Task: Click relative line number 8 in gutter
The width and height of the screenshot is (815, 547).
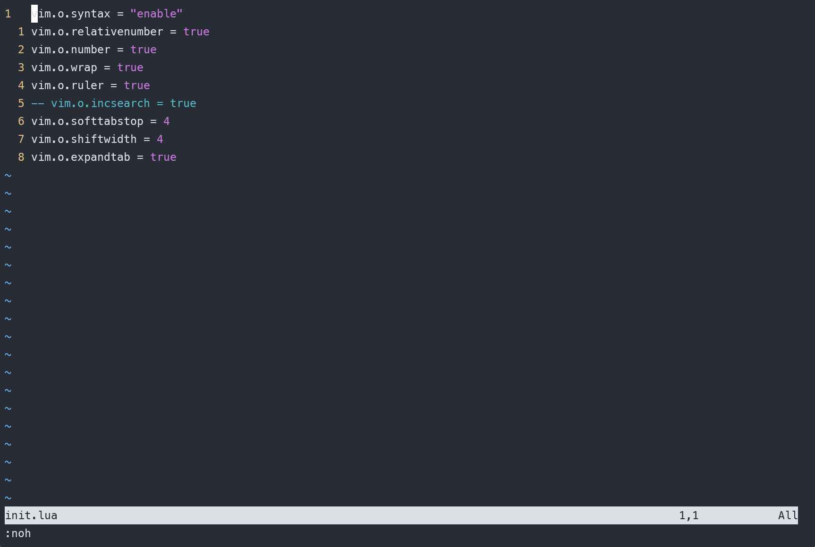Action: click(x=21, y=157)
